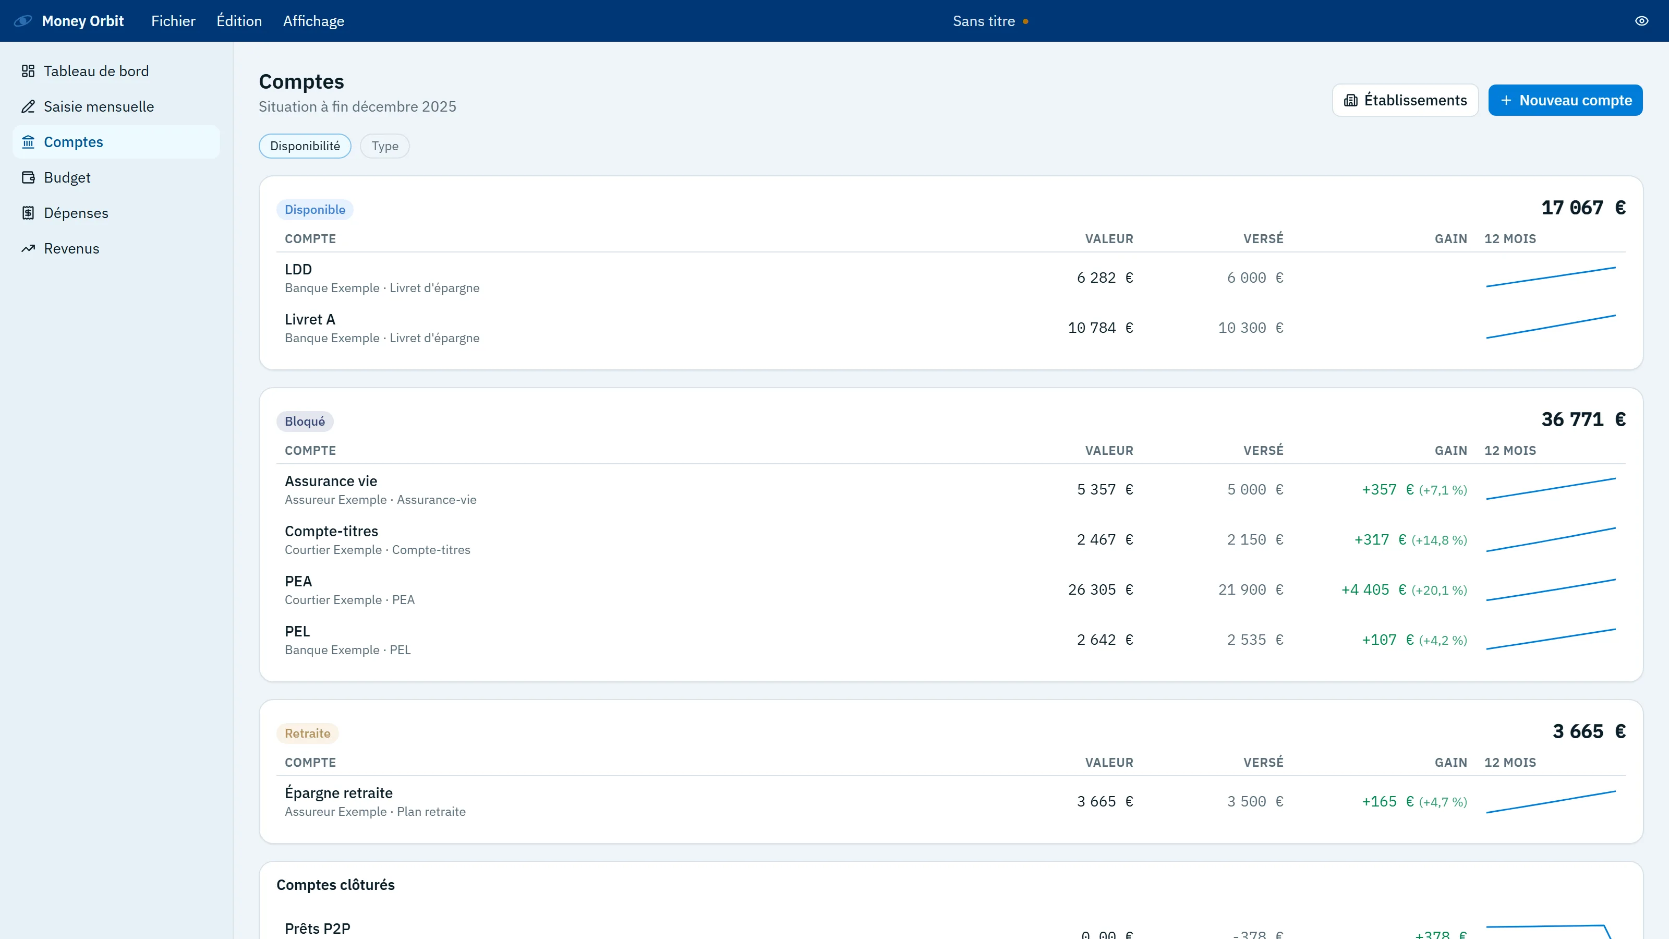Switch grouping to Type
1669x939 pixels.
click(x=385, y=146)
